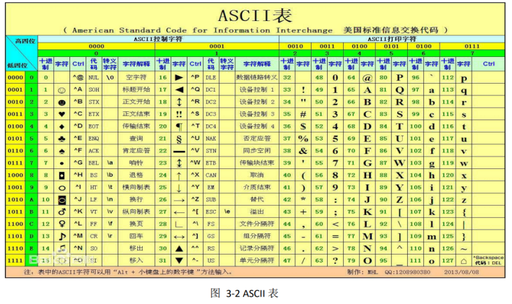
Task: Click the heart symbol for decimal 3
Action: (x=61, y=114)
